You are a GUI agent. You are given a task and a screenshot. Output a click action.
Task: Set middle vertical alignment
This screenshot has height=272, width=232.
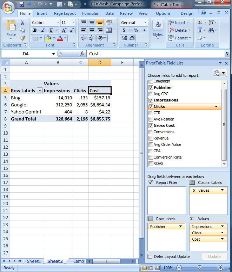(x=92, y=23)
